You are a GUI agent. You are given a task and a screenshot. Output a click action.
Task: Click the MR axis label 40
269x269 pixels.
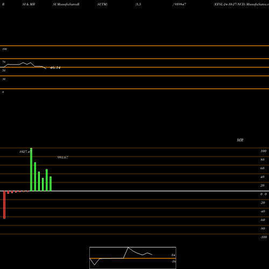(x=263, y=177)
